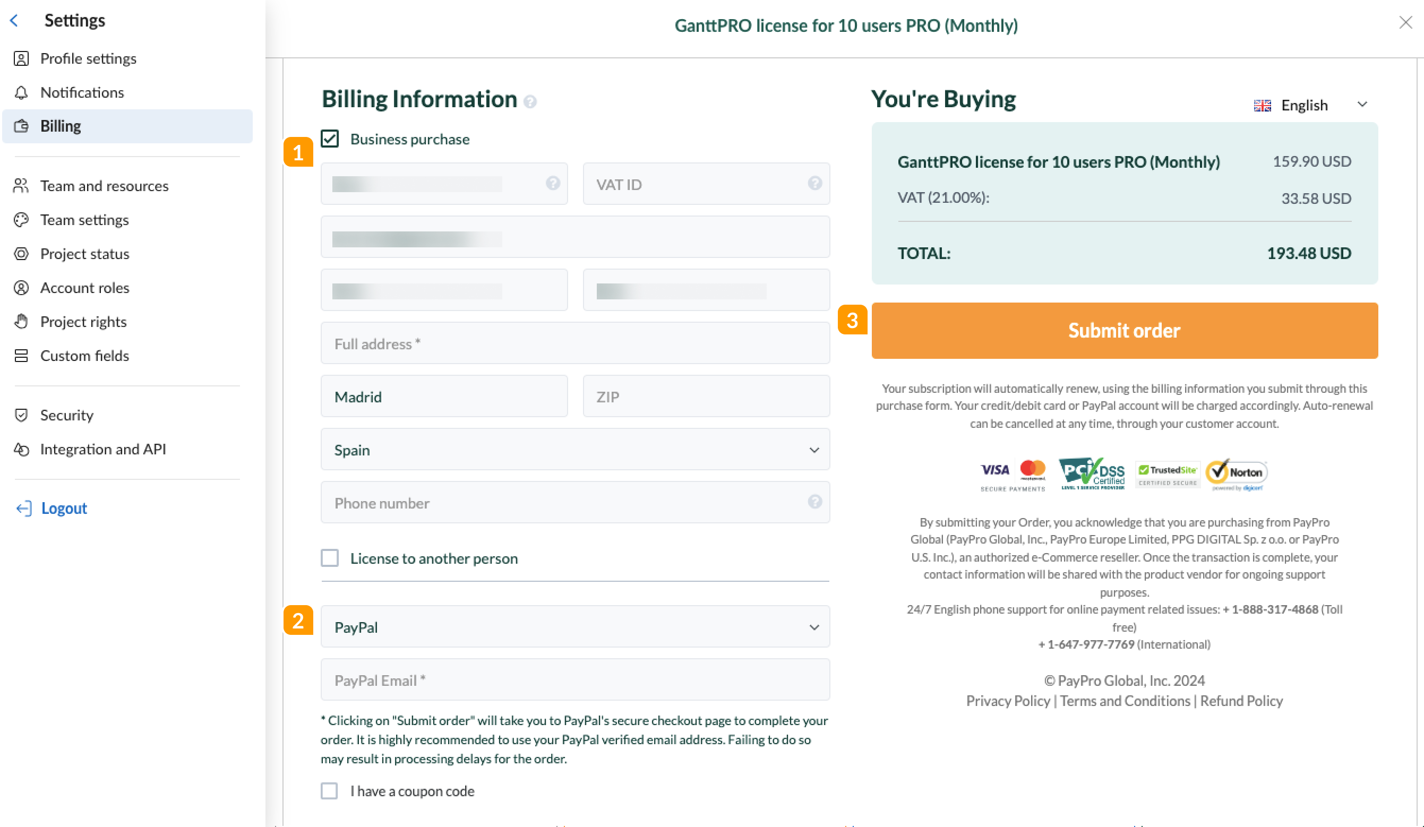This screenshot has height=827, width=1424.
Task: Click the Account roles user icon
Action: (x=21, y=288)
